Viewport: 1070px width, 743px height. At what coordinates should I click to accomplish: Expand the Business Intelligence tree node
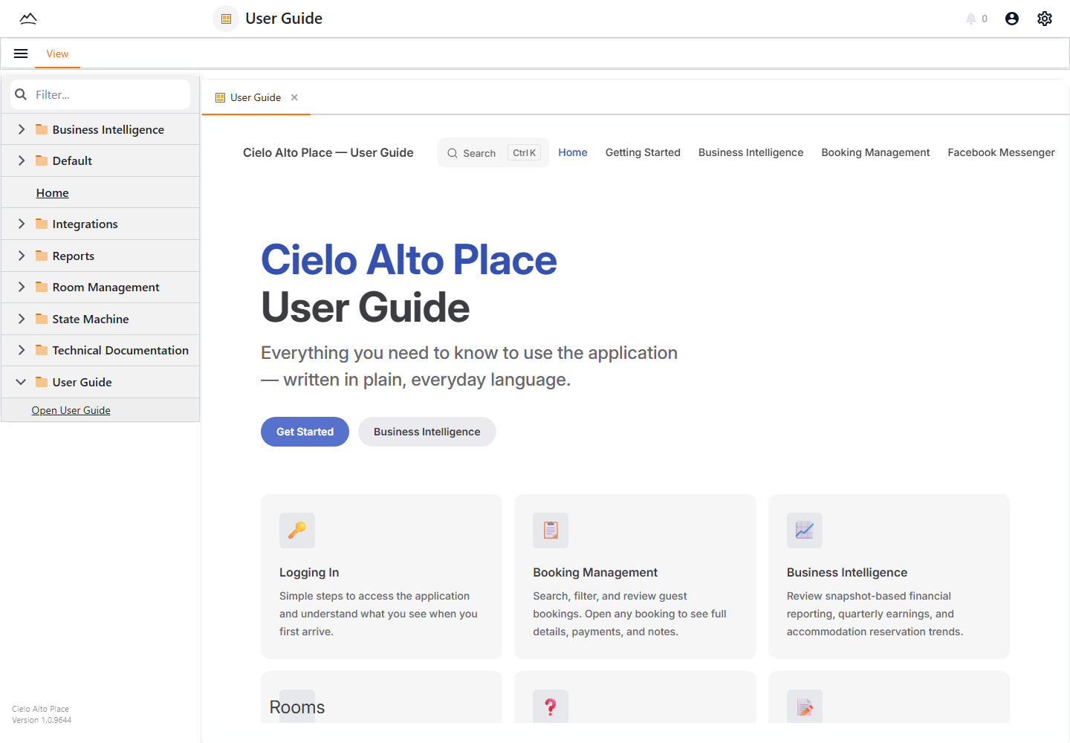[x=21, y=129]
